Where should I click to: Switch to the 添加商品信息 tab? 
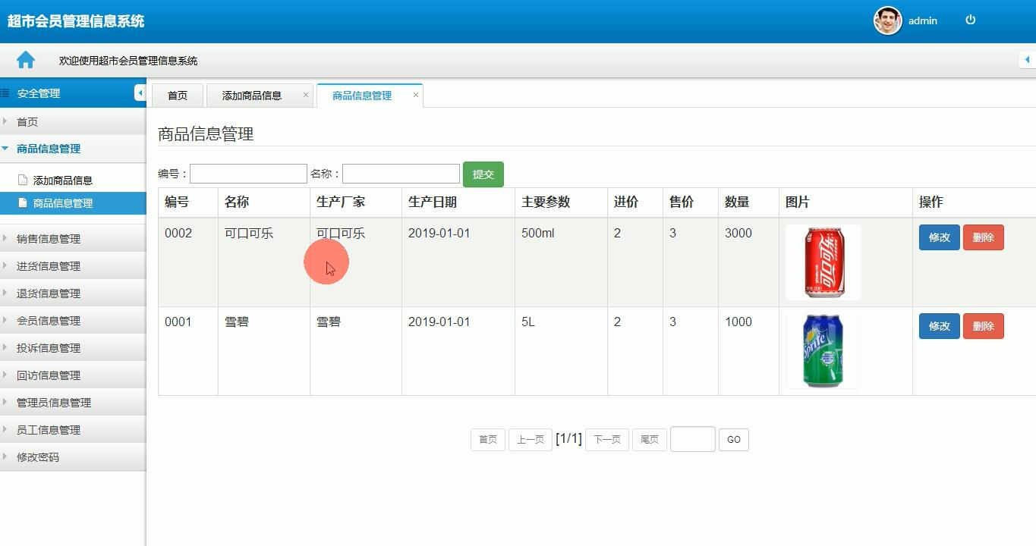point(253,95)
